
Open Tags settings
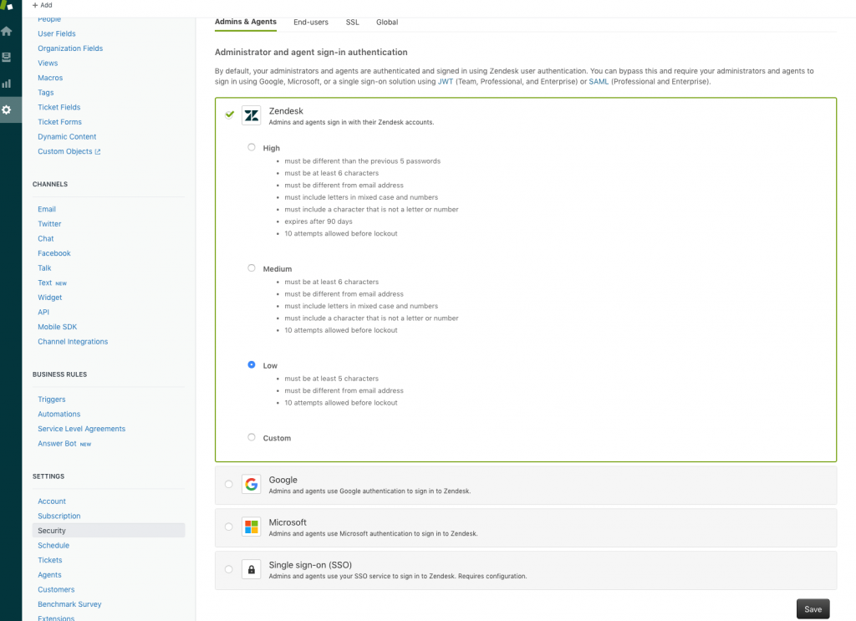point(46,93)
